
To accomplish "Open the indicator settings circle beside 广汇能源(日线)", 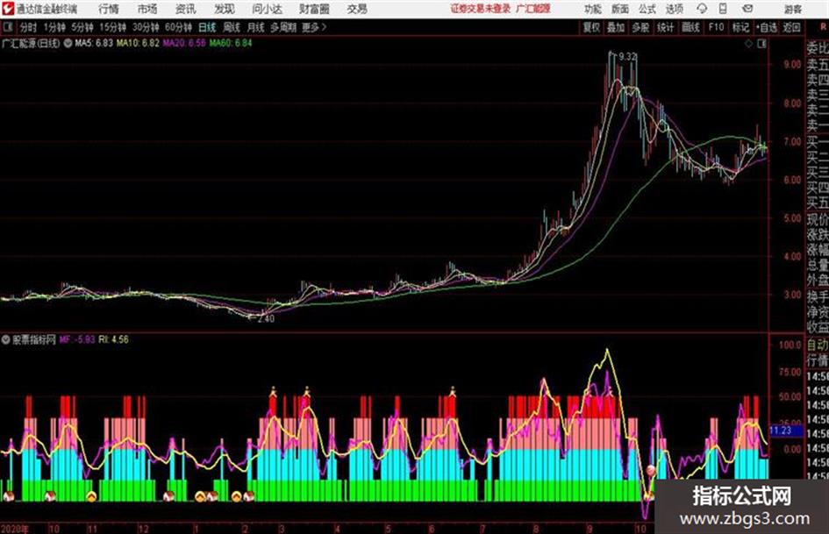I will pyautogui.click(x=68, y=43).
